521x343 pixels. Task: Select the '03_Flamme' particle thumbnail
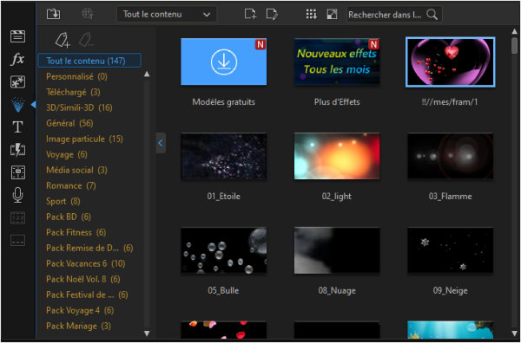pyautogui.click(x=451, y=156)
